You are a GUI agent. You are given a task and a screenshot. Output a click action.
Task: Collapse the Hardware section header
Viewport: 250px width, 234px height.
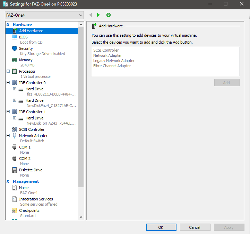click(8, 25)
